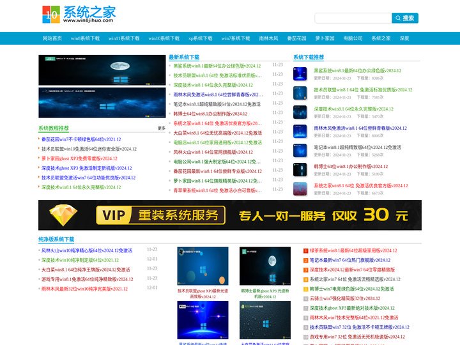Go to 萝卜家园 nav item

325,38
